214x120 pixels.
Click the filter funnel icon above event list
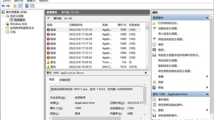click(48, 18)
